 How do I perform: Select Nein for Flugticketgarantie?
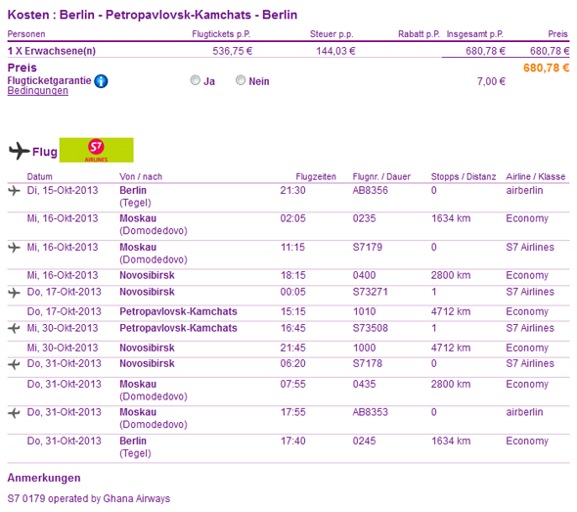point(241,80)
